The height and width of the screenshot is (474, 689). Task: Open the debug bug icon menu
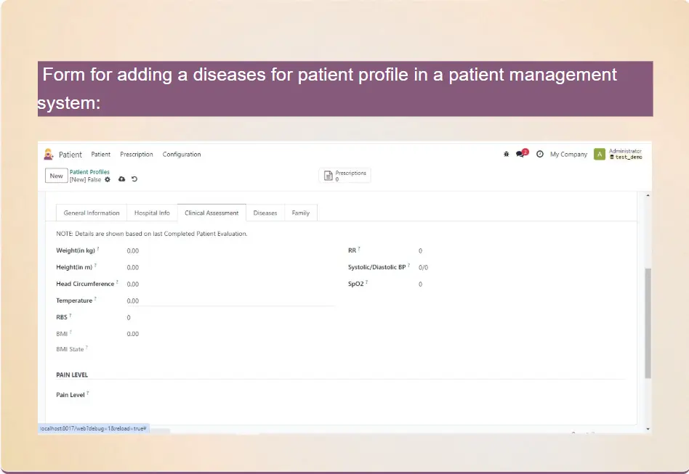(506, 155)
